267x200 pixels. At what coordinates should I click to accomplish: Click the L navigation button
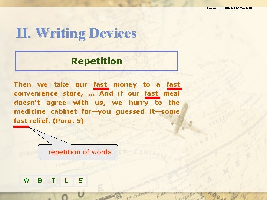67,180
